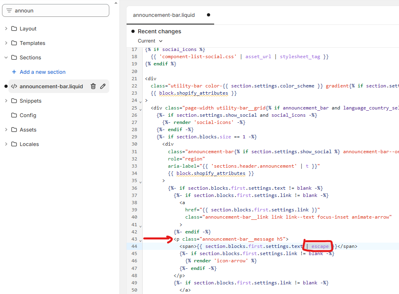This screenshot has width=399, height=294.
Task: Open the Config folder label
Action: (28, 116)
